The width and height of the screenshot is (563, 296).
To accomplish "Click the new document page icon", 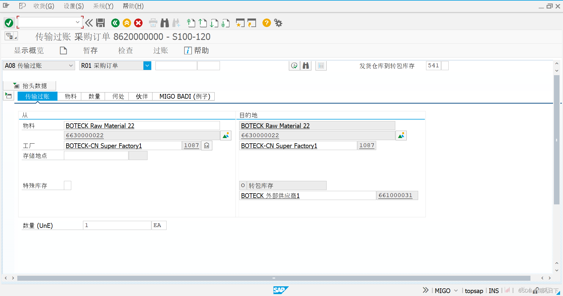I will click(63, 51).
